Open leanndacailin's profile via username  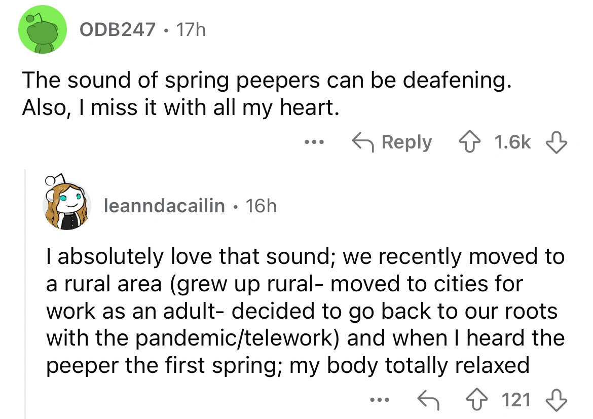click(x=164, y=206)
